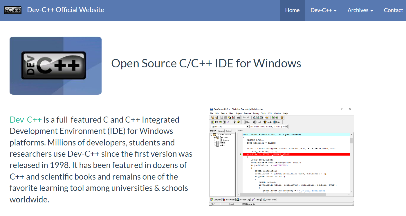Open the Contact page link
The image size is (406, 216).
point(393,10)
